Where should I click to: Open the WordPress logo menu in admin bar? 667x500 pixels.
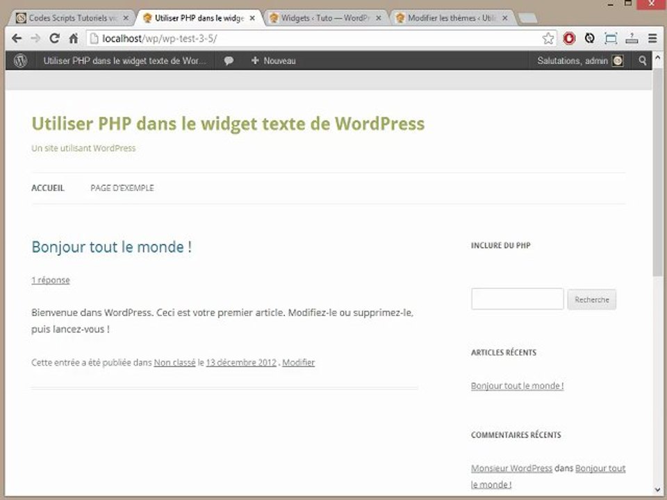click(x=20, y=61)
